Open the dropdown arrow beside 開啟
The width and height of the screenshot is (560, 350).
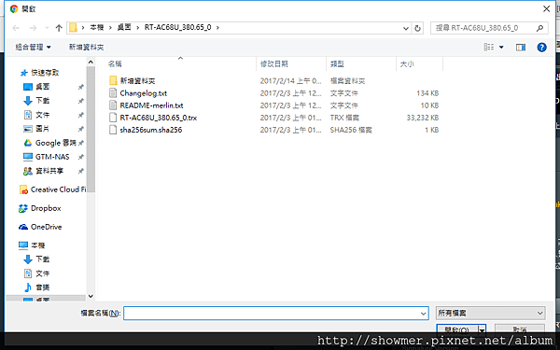[x=483, y=330]
